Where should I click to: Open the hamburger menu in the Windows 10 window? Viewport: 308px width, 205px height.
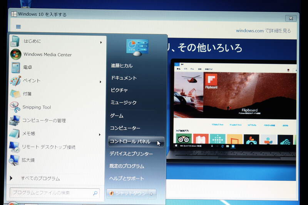[x=18, y=27]
